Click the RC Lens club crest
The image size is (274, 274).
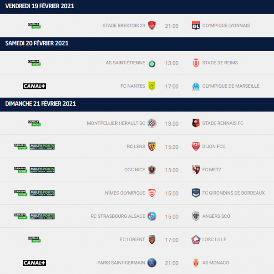(152, 147)
